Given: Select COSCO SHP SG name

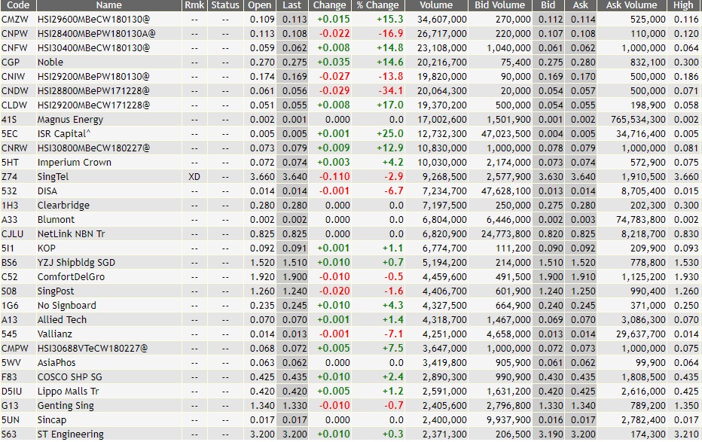Looking at the screenshot, I should point(70,377).
